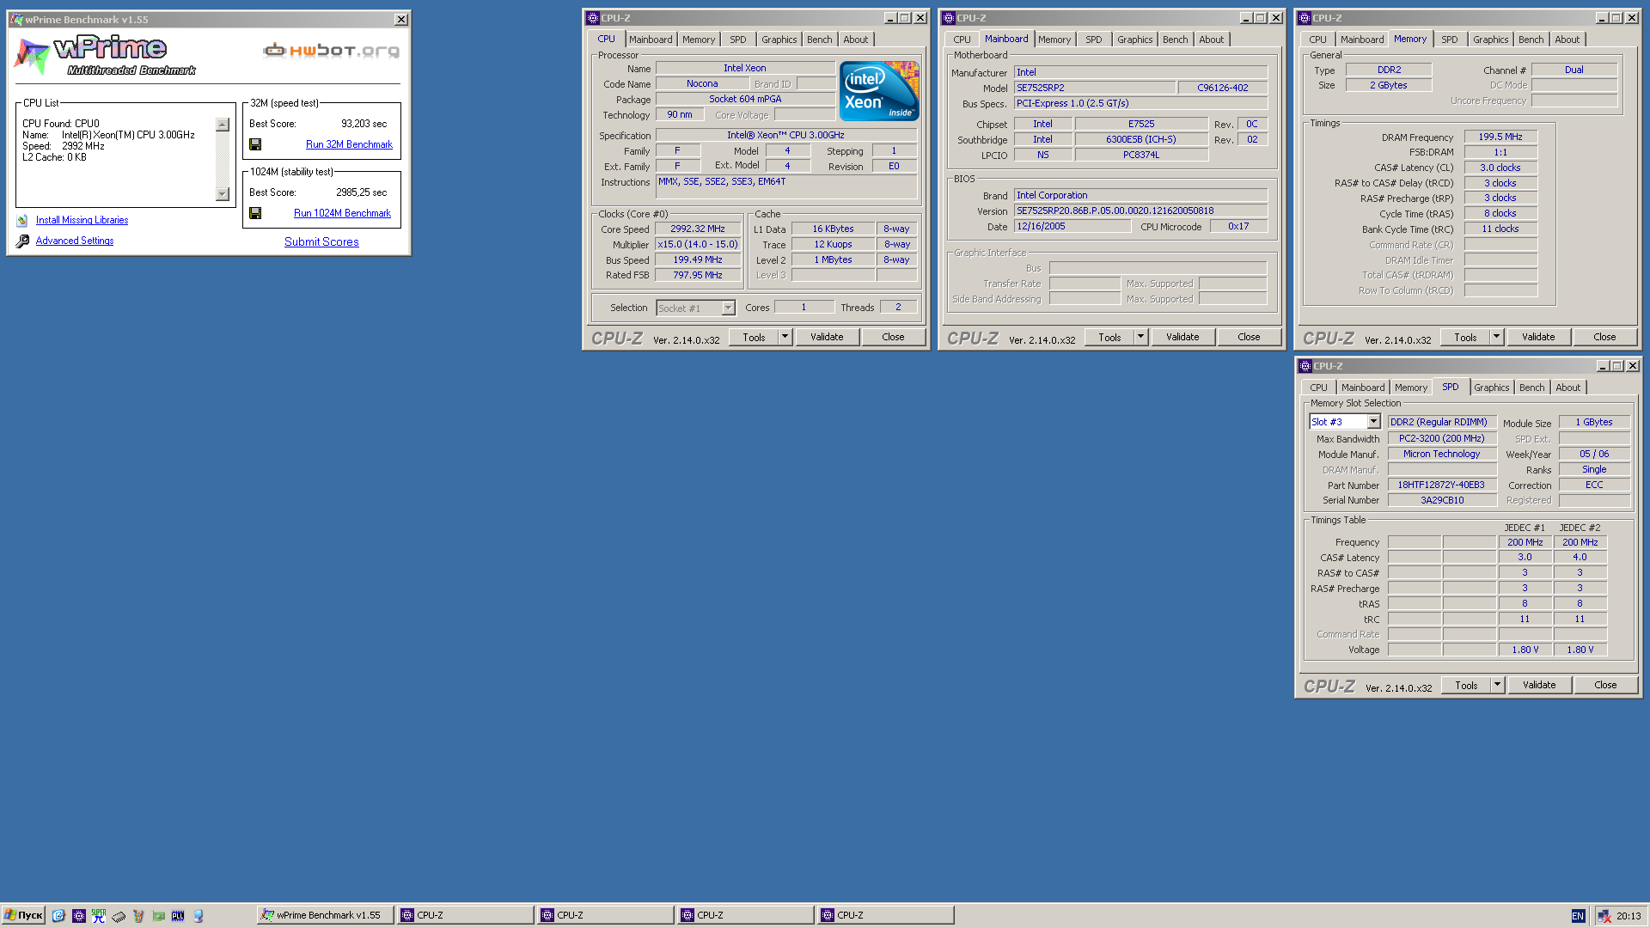Click Close button in Memory window
Image resolution: width=1650 pixels, height=928 pixels.
click(1604, 337)
